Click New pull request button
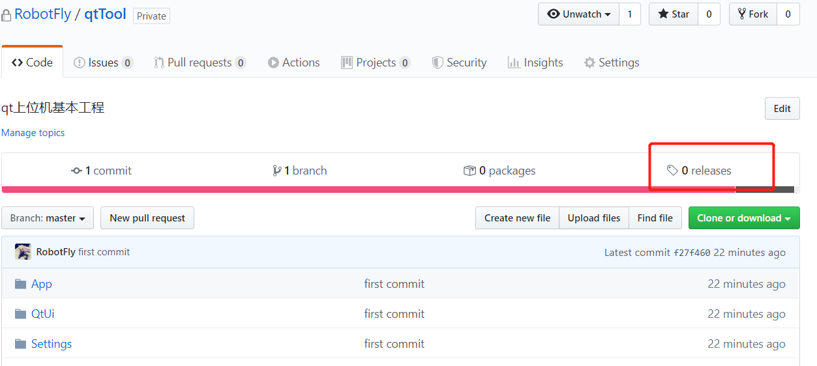The image size is (817, 366). [x=147, y=218]
